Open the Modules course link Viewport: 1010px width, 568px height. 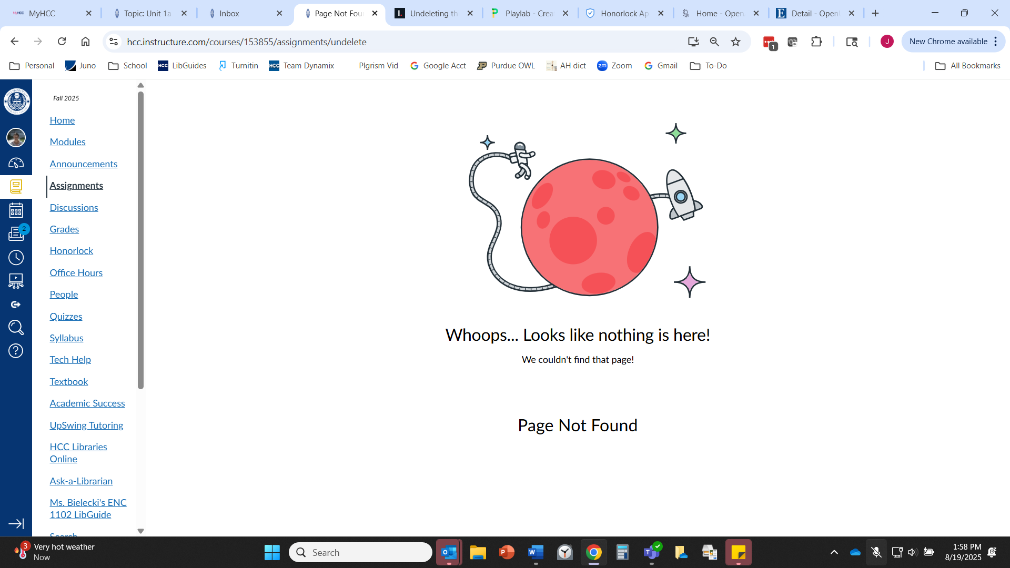[67, 142]
